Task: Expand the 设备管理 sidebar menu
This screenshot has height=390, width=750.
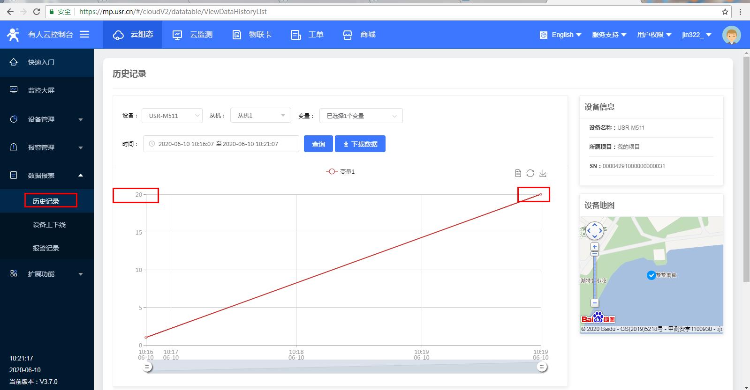Action: [47, 119]
